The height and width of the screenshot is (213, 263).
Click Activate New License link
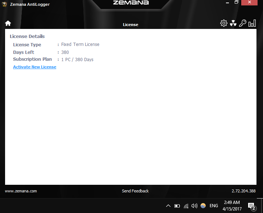click(34, 67)
